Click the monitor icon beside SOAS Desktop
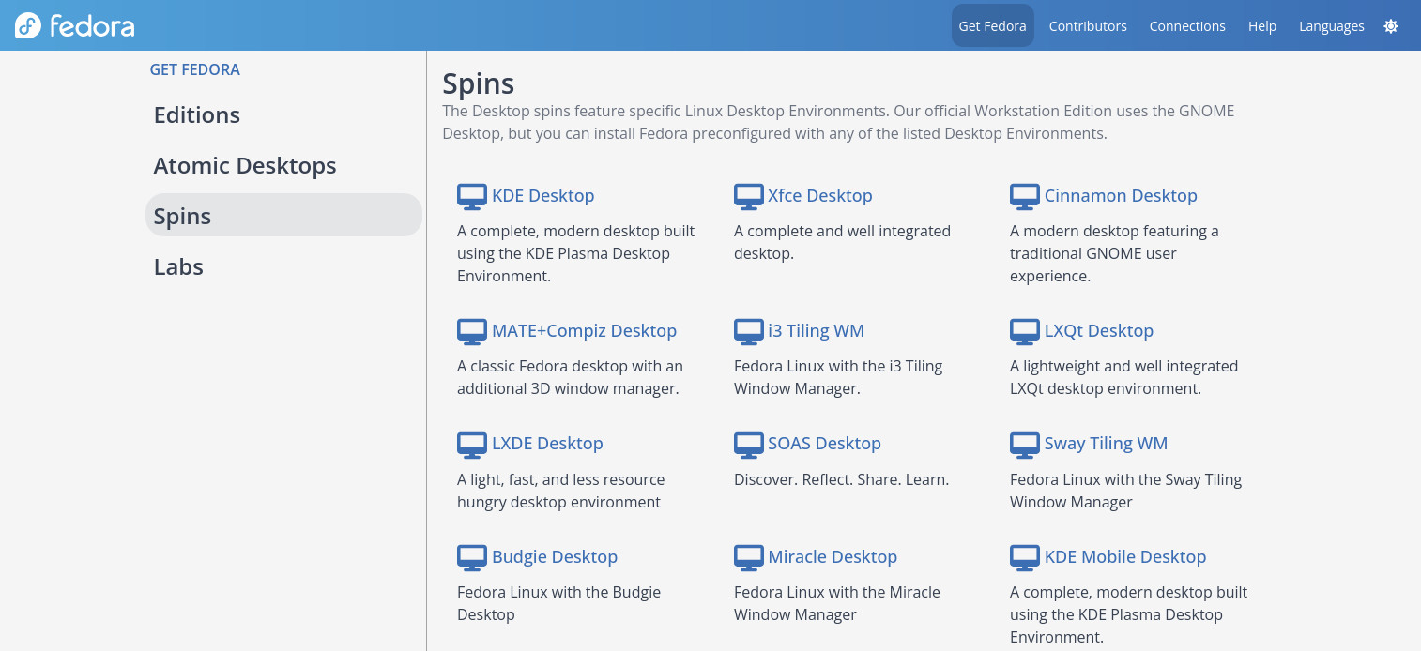The width and height of the screenshot is (1421, 651). pyautogui.click(x=748, y=444)
